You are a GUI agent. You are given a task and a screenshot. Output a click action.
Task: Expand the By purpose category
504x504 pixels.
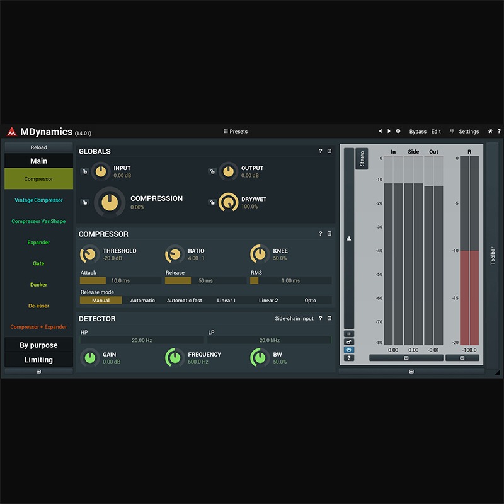pyautogui.click(x=38, y=345)
